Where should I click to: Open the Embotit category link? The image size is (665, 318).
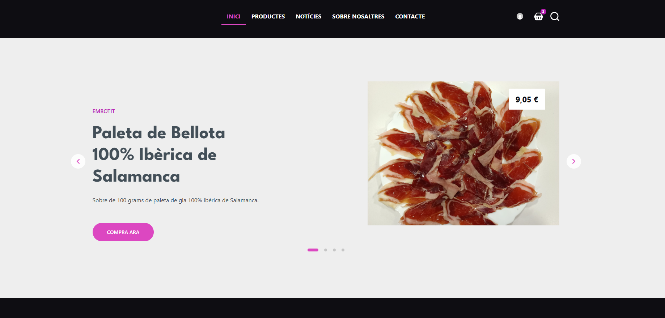tap(103, 111)
